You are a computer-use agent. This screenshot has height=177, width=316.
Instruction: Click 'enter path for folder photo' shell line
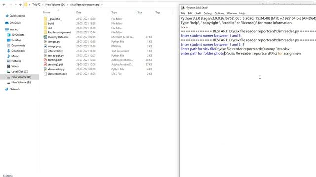click(240, 54)
